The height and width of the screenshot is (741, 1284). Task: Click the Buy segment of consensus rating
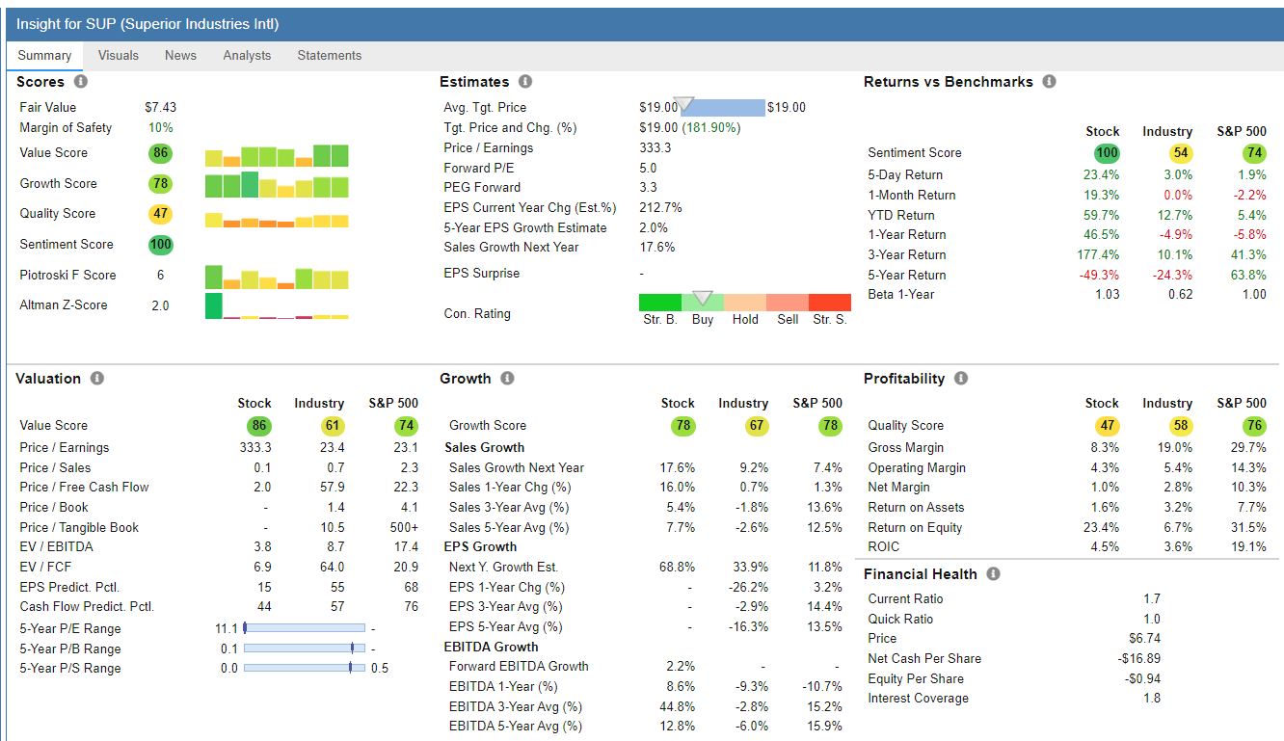(703, 303)
